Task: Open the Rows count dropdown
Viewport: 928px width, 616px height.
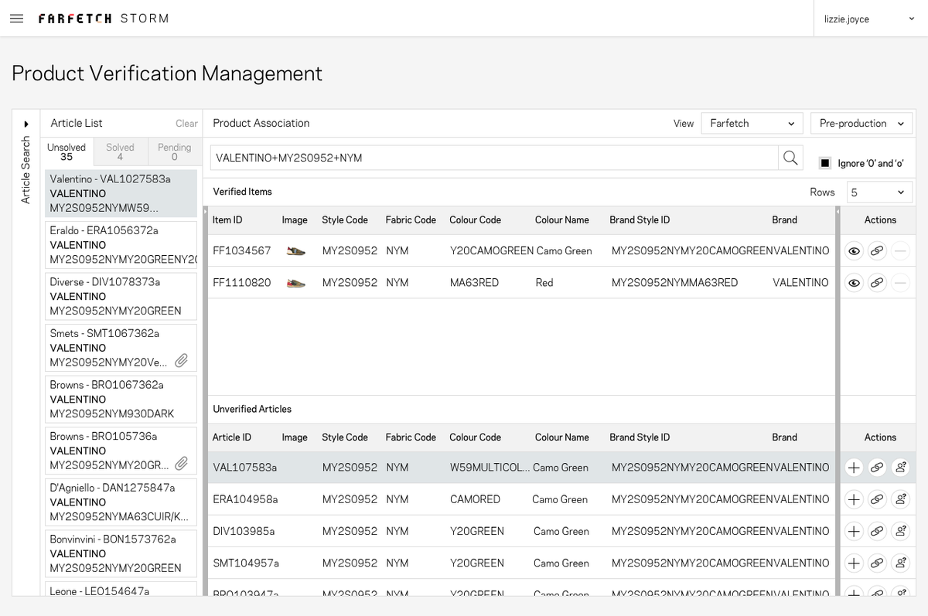Action: 879,192
